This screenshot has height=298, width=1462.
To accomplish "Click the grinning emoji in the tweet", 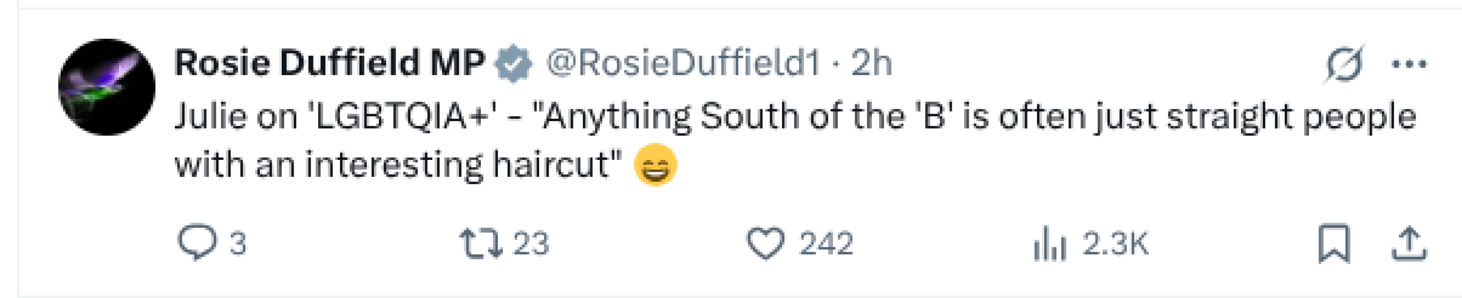I will [656, 165].
